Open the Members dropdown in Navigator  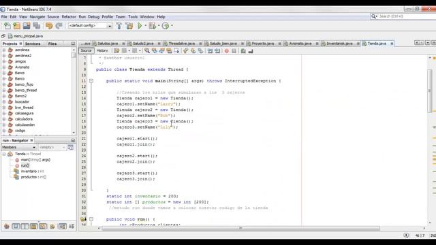pyautogui.click(x=19, y=147)
